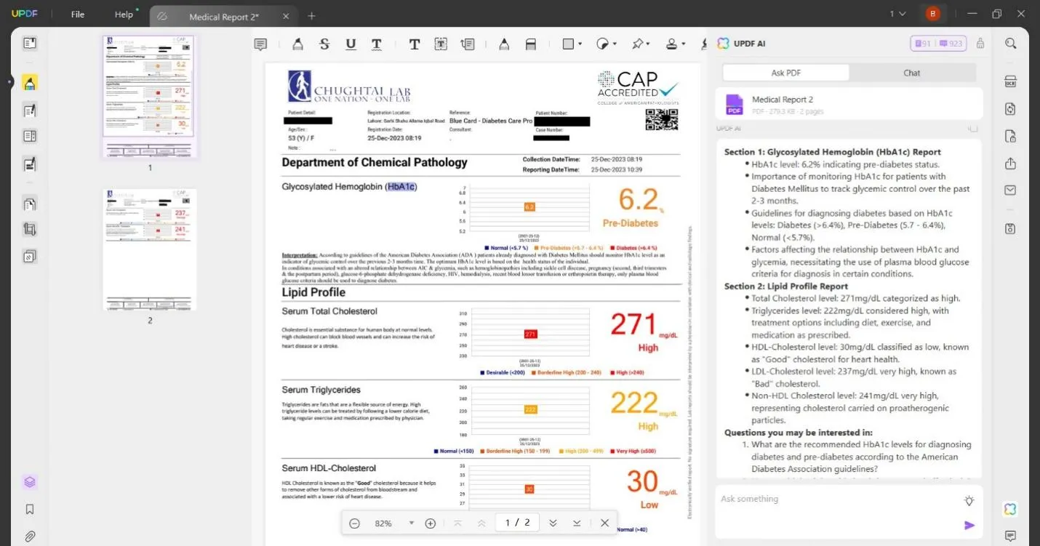Select the underline text tool

[x=351, y=44]
